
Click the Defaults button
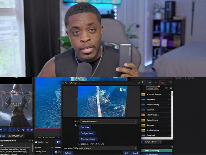[x=68, y=153]
